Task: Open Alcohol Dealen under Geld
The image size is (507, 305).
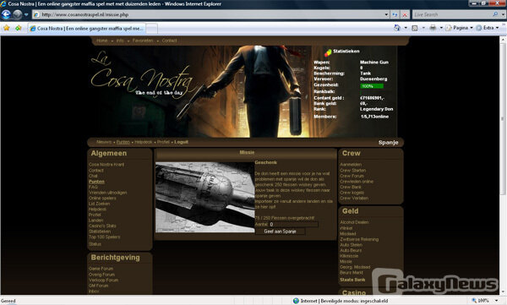Action: pos(354,222)
